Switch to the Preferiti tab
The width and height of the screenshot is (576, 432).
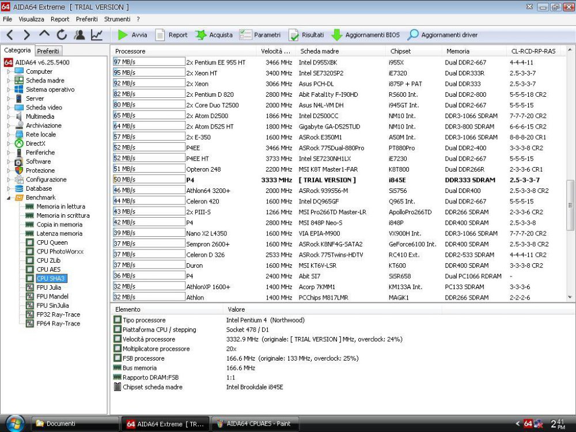click(49, 51)
